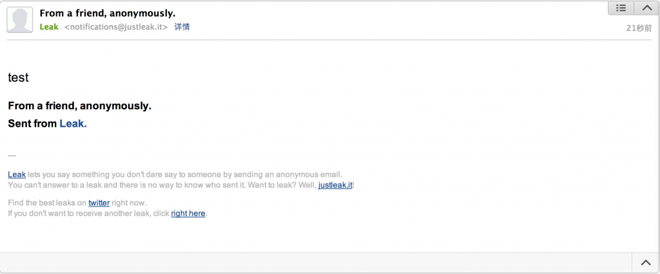The image size is (660, 274).
Task: Click the bottom-right up chevron
Action: pyautogui.click(x=646, y=262)
